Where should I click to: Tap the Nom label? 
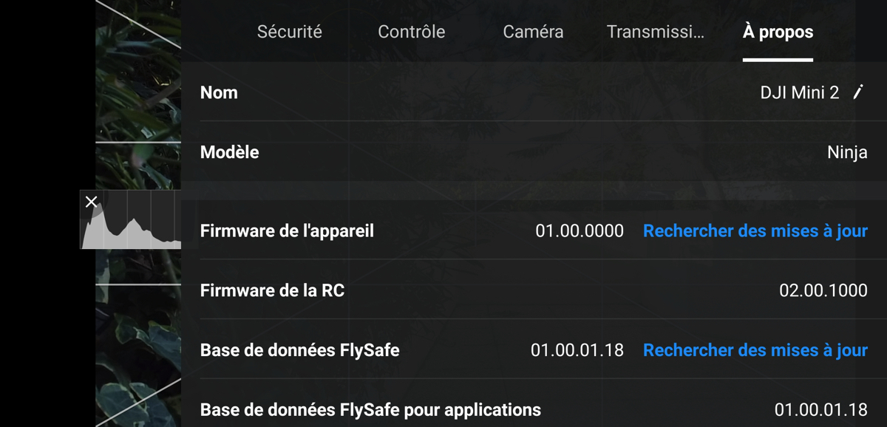[219, 92]
